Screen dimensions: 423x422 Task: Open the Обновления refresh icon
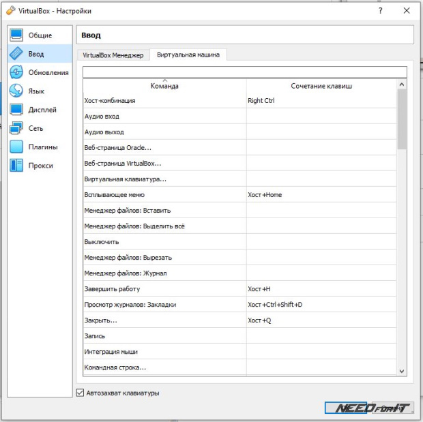(16, 72)
